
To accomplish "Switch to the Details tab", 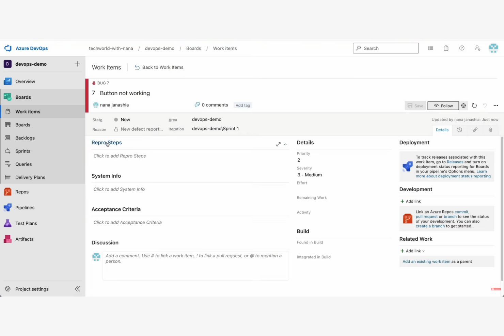I will (x=442, y=130).
